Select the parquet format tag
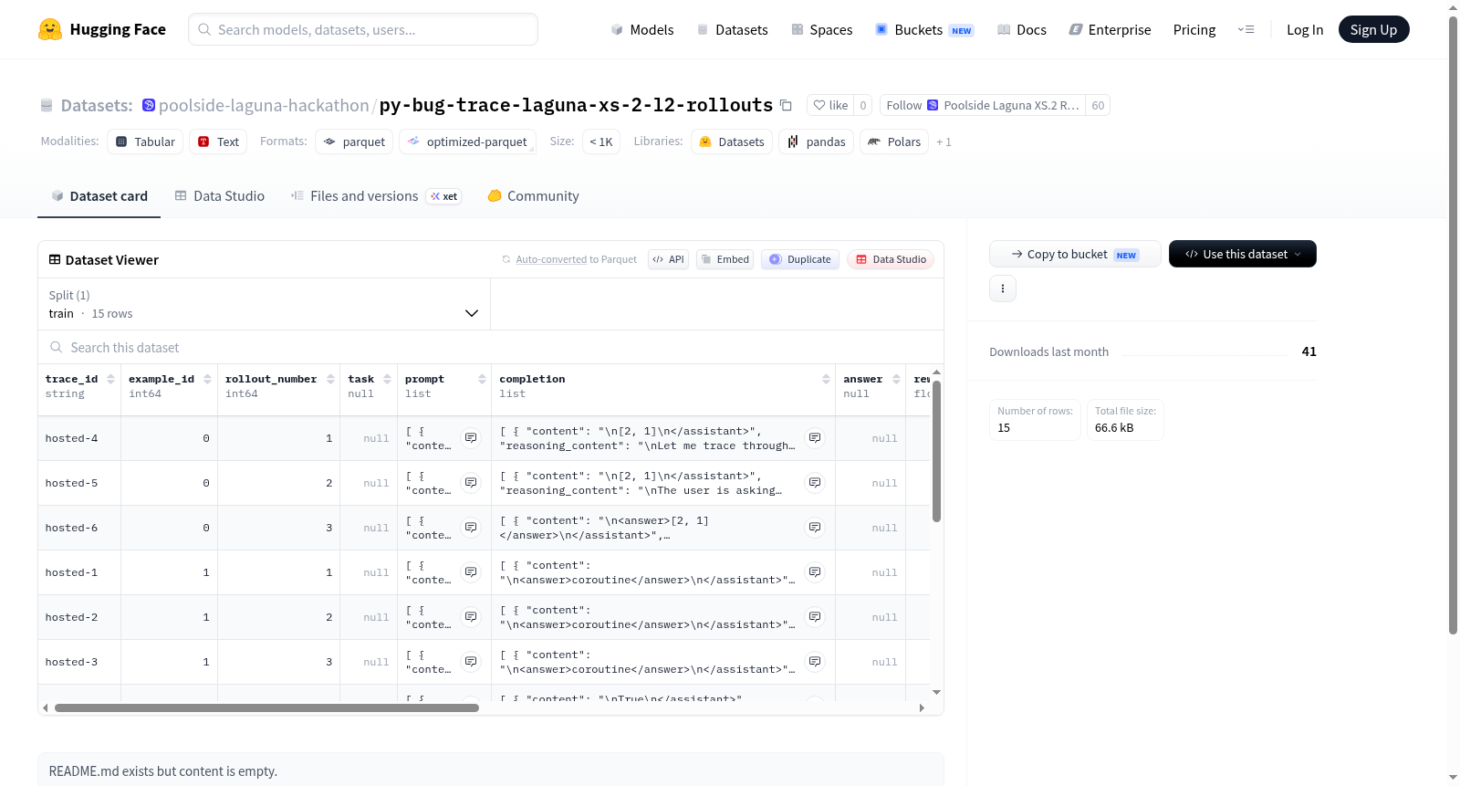The image size is (1460, 786). point(354,141)
